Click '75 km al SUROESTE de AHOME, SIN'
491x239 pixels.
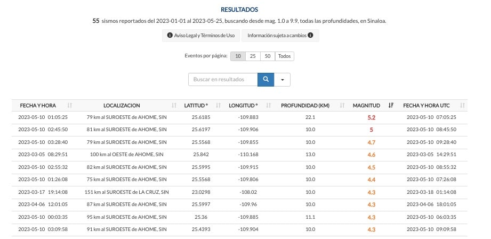(x=126, y=180)
